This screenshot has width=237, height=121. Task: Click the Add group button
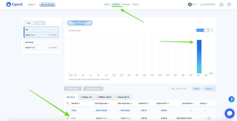[29, 23]
